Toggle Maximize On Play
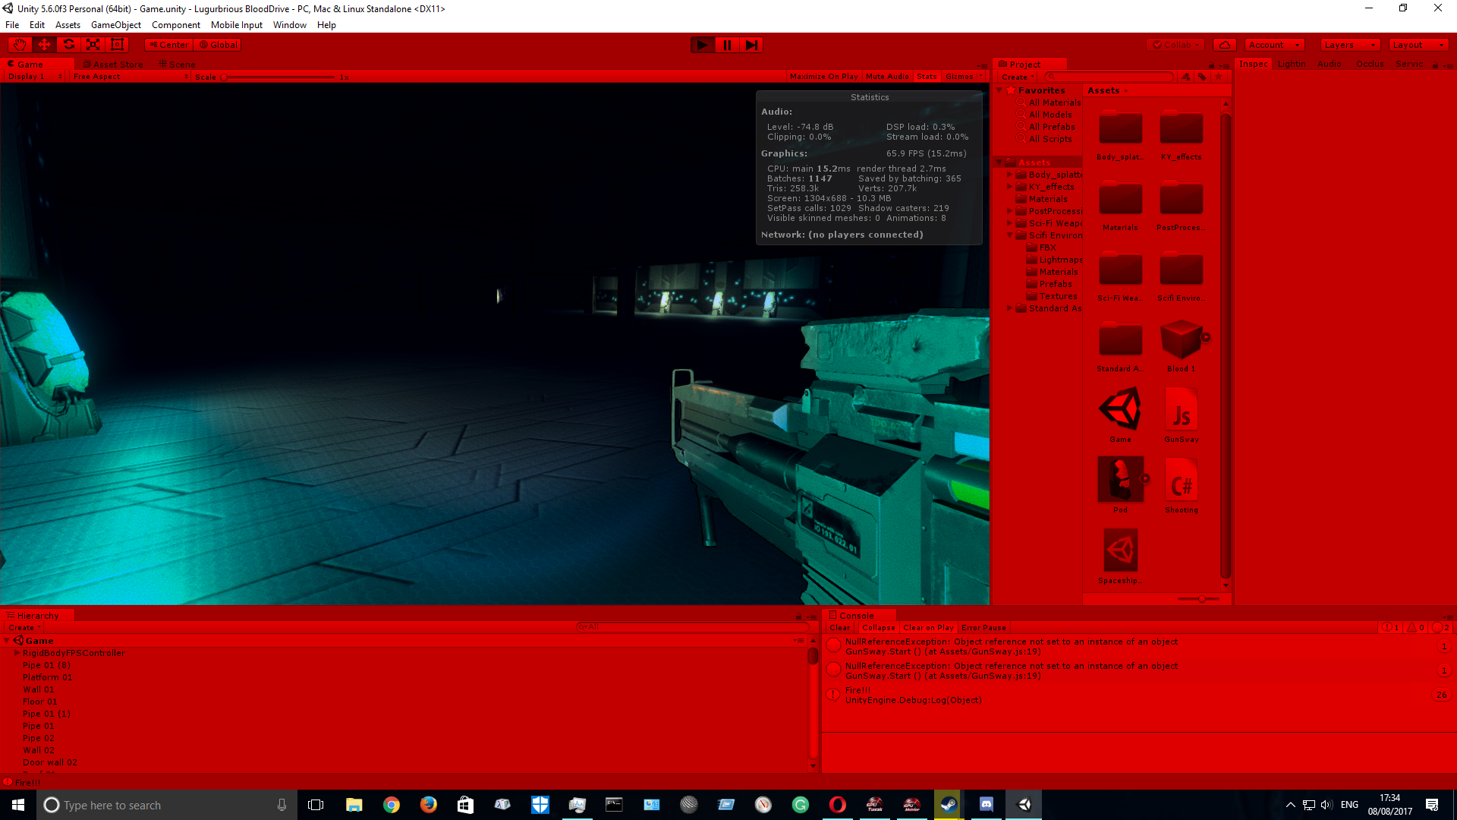 coord(823,77)
